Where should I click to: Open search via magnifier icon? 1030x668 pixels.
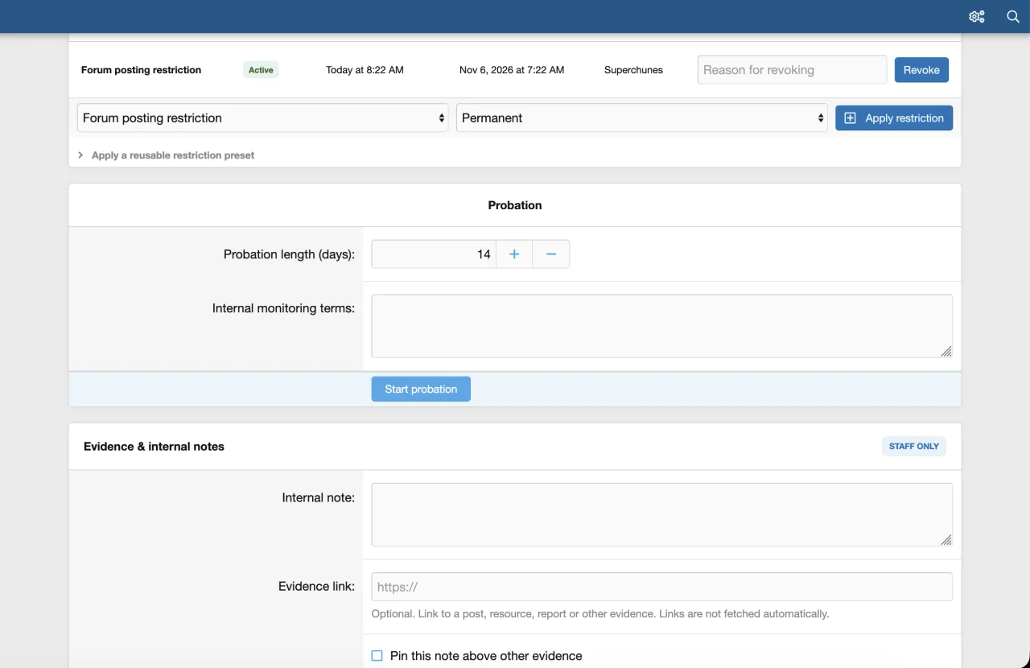(1013, 16)
